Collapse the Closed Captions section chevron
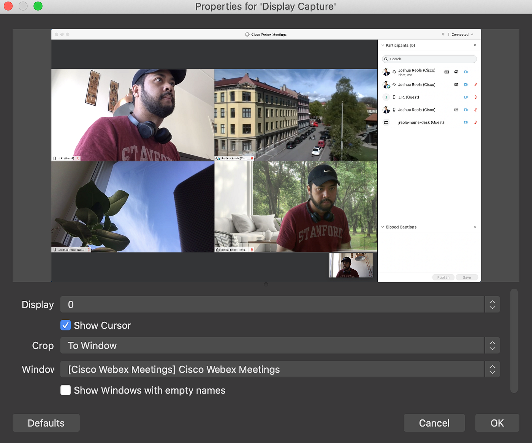Image resolution: width=532 pixels, height=443 pixels. [383, 227]
